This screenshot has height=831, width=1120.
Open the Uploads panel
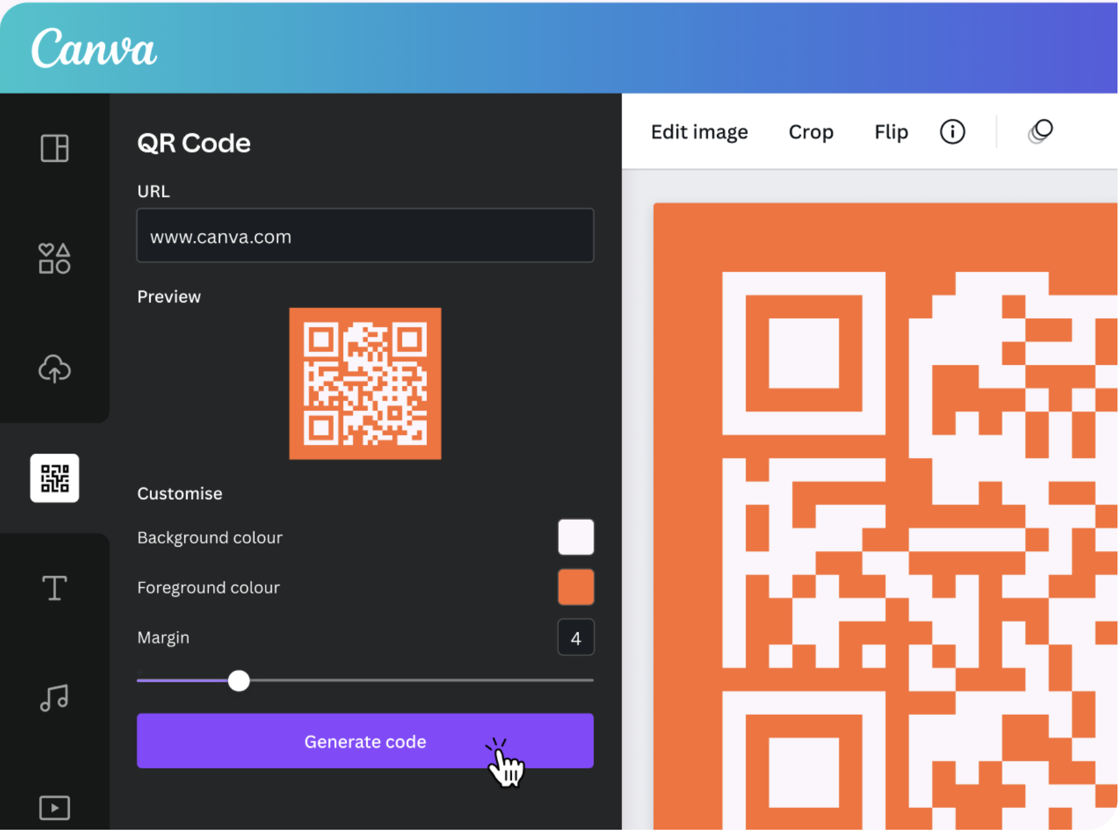(x=54, y=369)
